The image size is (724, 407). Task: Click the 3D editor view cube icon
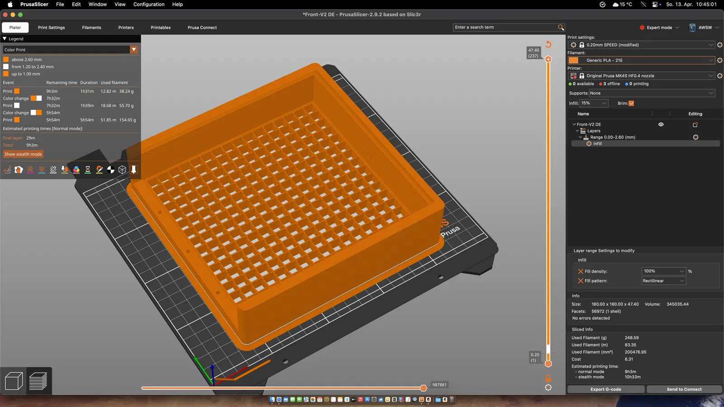pos(14,381)
